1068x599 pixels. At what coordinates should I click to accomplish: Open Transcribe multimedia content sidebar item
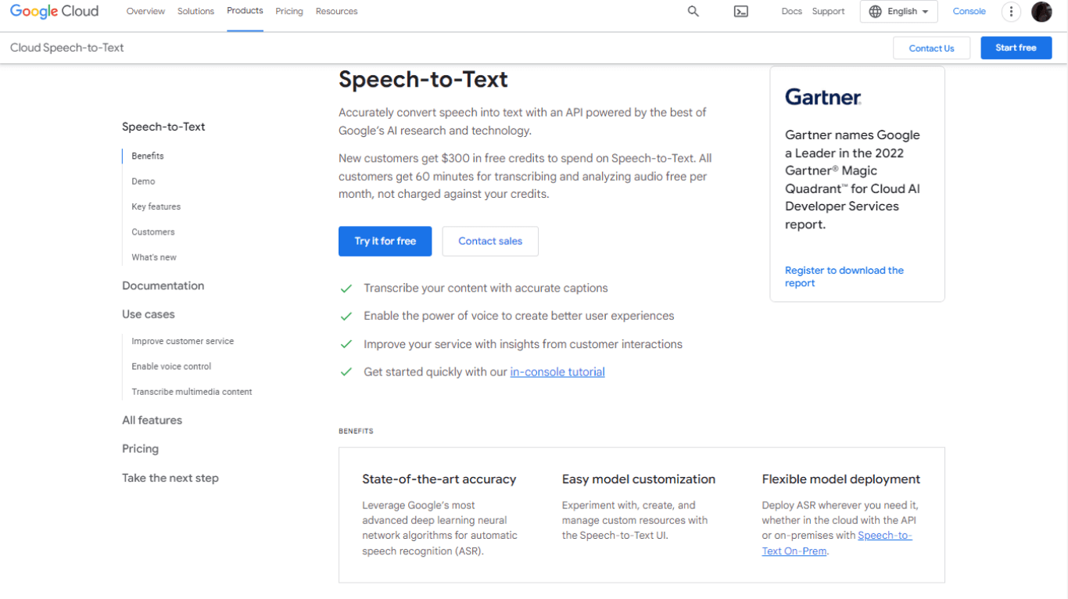click(192, 392)
